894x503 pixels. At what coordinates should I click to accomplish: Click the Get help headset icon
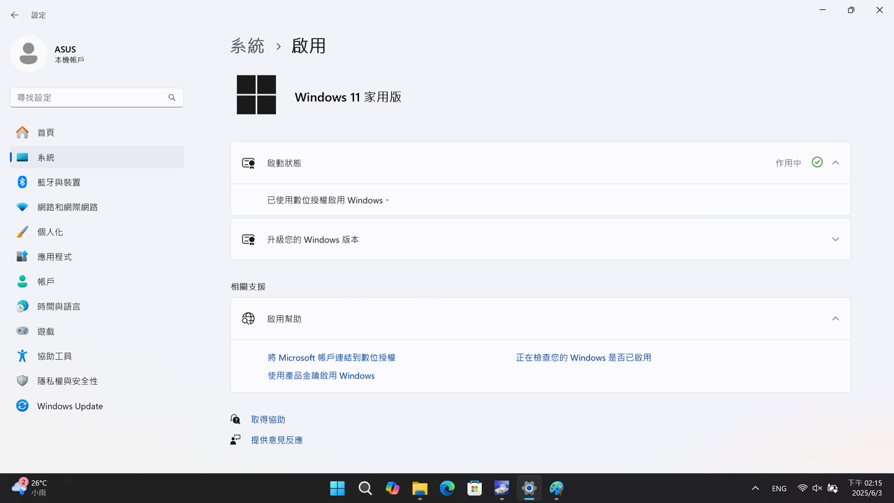pyautogui.click(x=235, y=419)
